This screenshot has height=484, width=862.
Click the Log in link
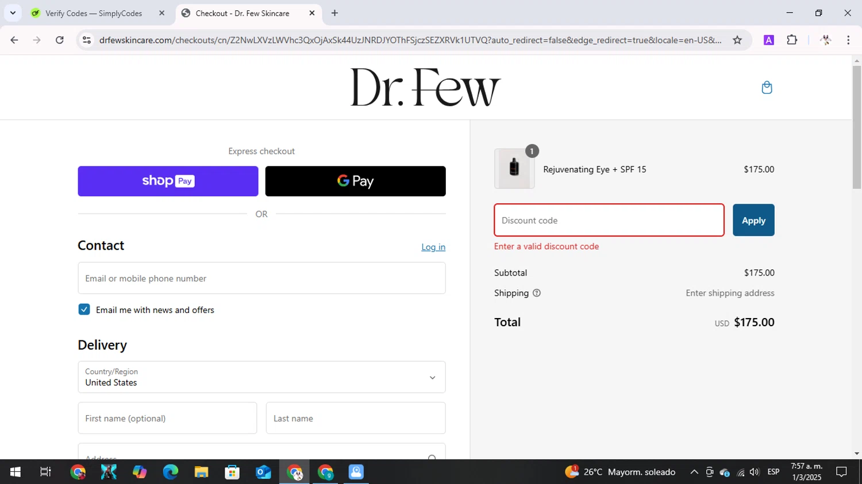(x=433, y=247)
